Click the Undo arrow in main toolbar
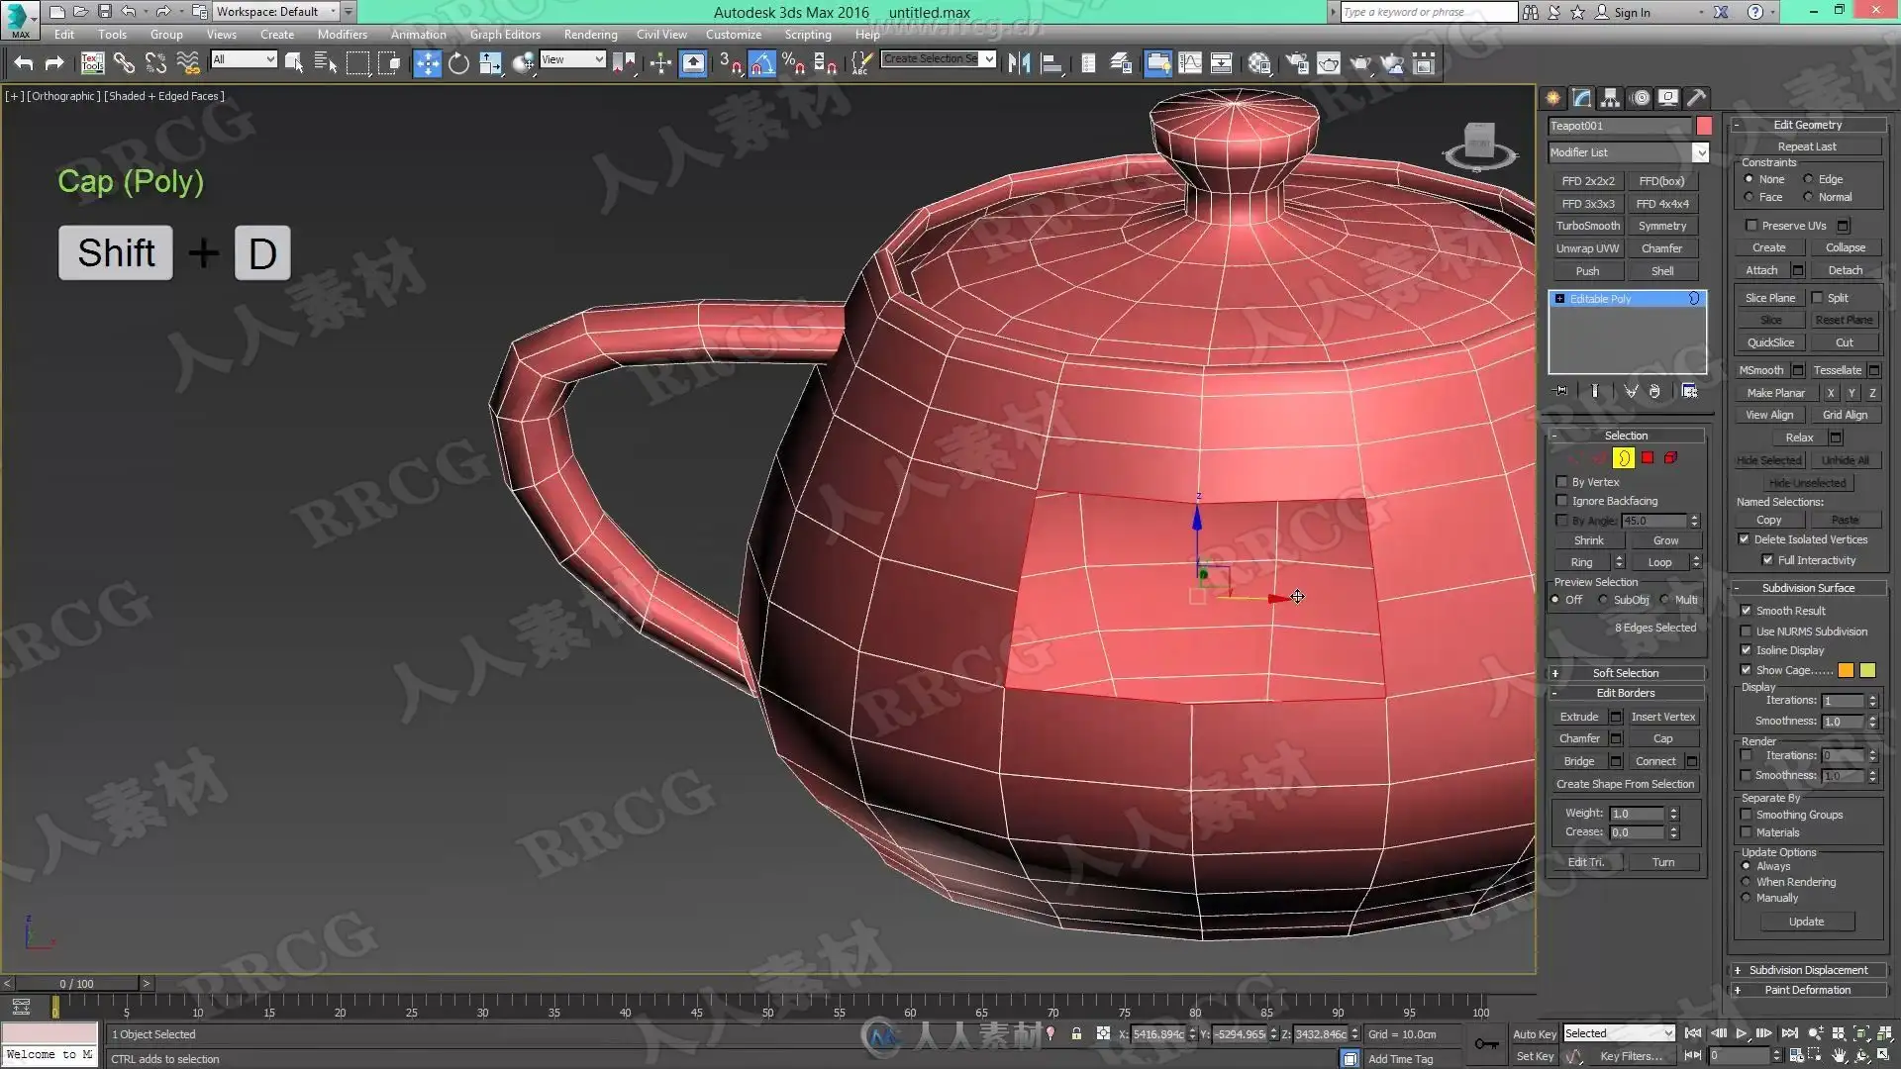The image size is (1901, 1069). click(24, 64)
